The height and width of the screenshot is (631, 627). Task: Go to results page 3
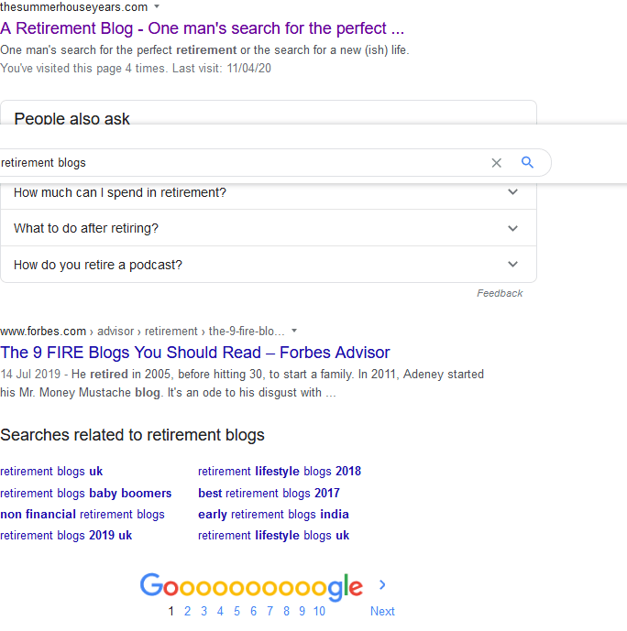(x=203, y=611)
